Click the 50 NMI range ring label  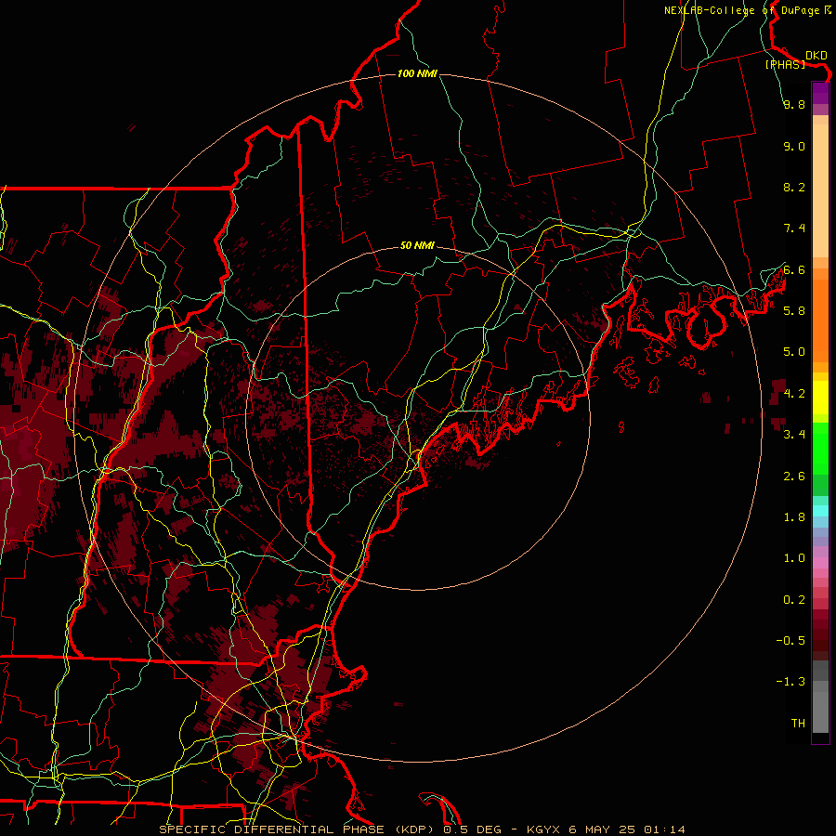point(417,245)
